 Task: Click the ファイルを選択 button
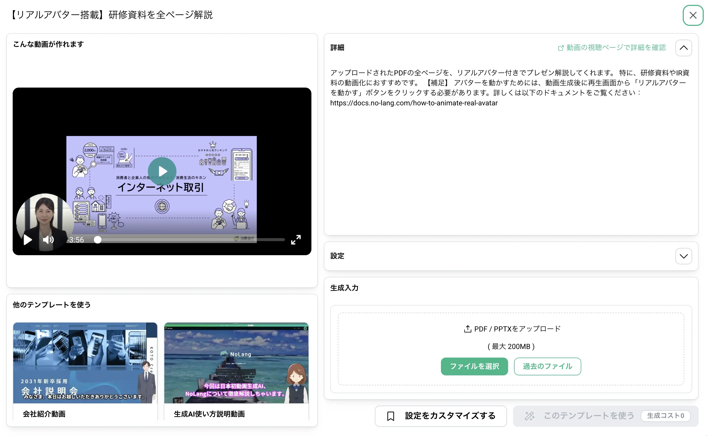474,366
